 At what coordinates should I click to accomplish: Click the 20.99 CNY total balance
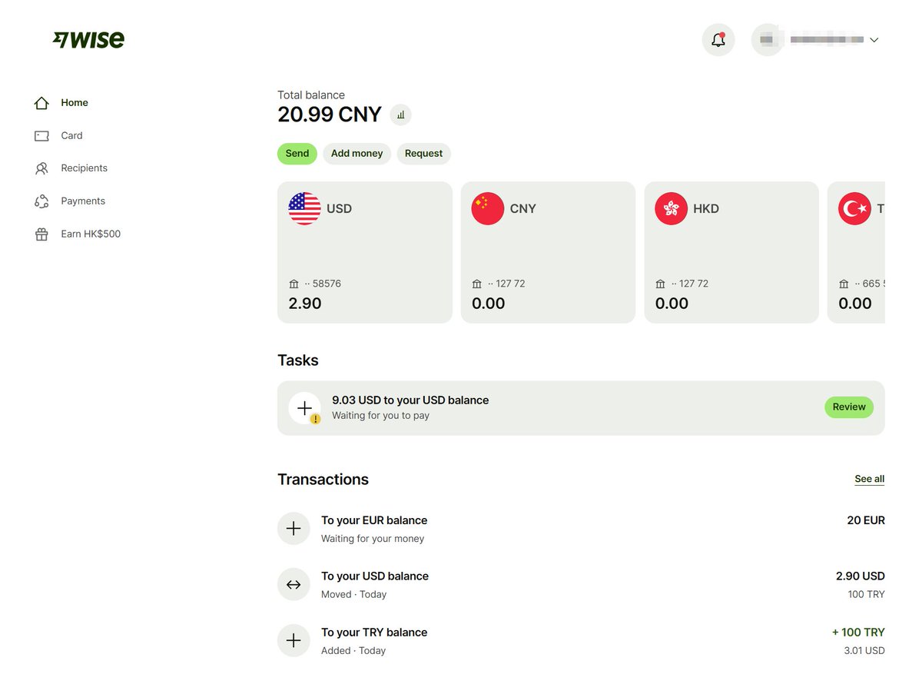pos(330,115)
